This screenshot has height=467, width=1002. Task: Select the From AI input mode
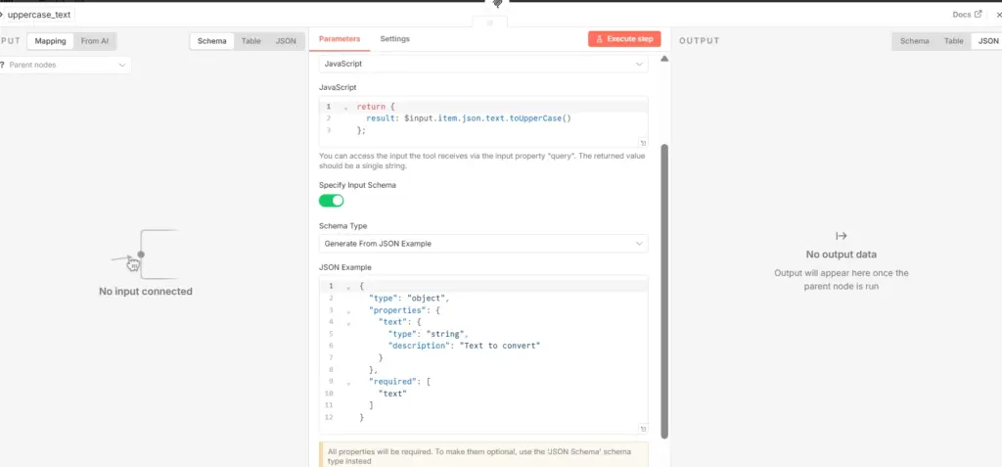click(x=95, y=41)
